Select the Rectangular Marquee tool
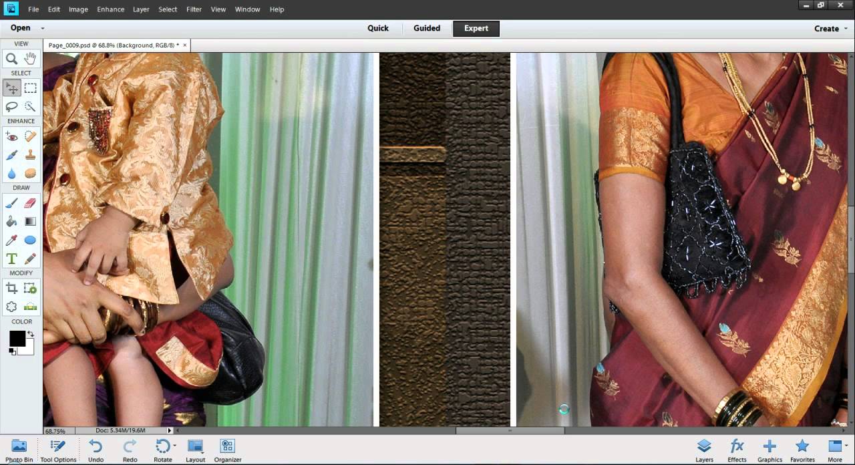This screenshot has height=465, width=855. 30,88
